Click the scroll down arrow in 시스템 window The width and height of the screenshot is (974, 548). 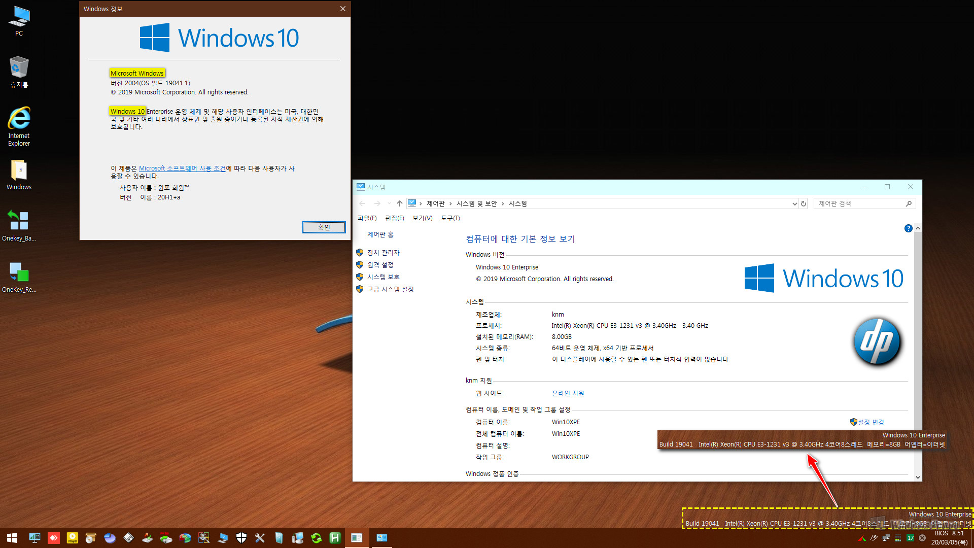click(918, 477)
